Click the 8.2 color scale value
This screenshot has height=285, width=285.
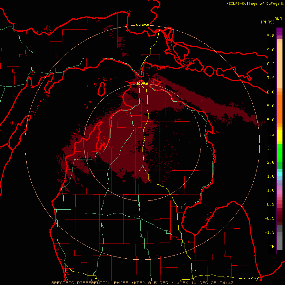coord(271,64)
